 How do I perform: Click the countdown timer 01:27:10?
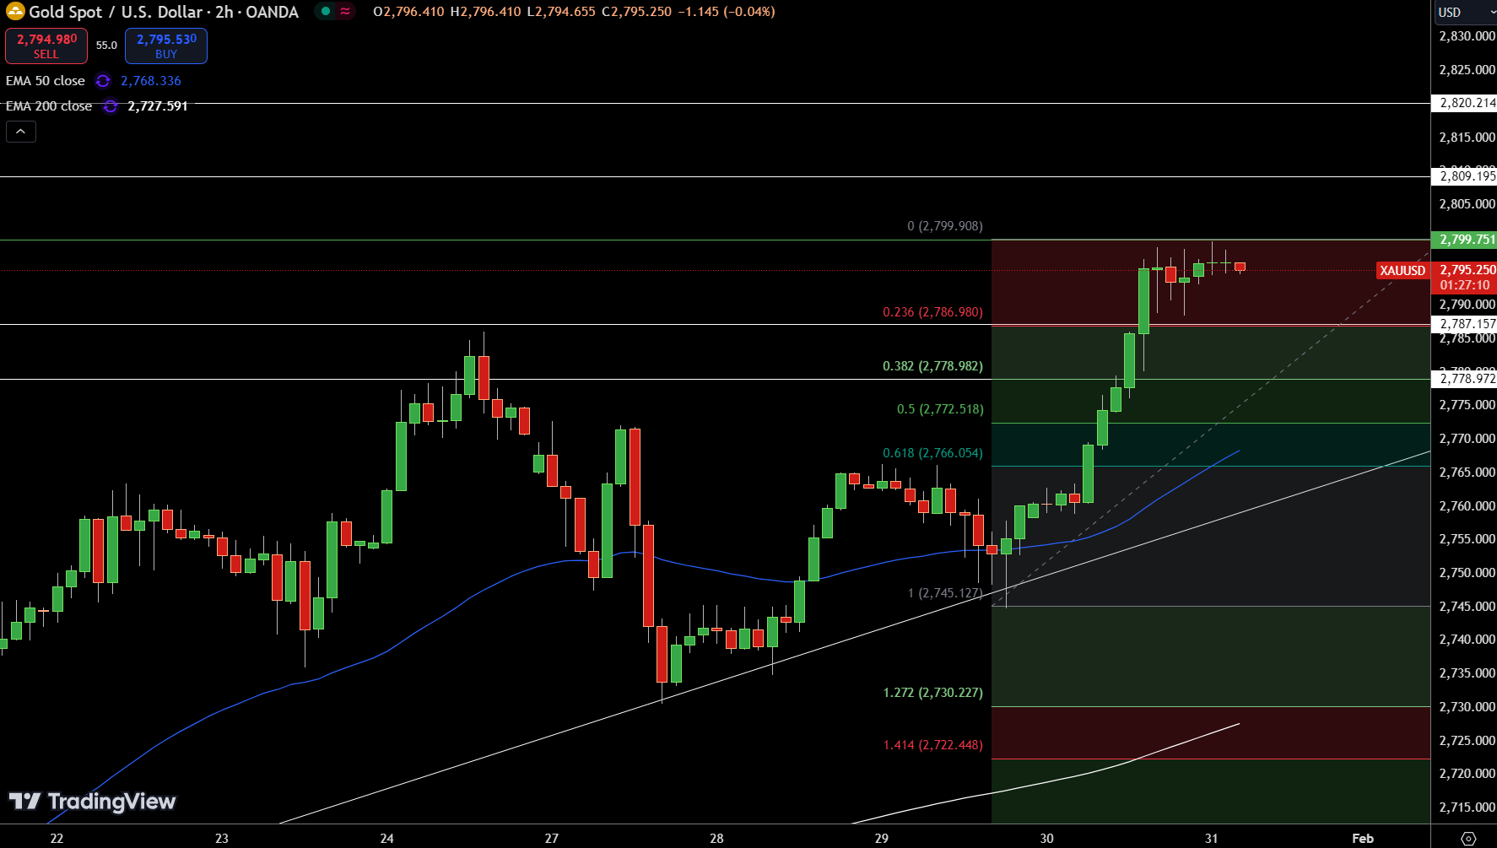1465,285
